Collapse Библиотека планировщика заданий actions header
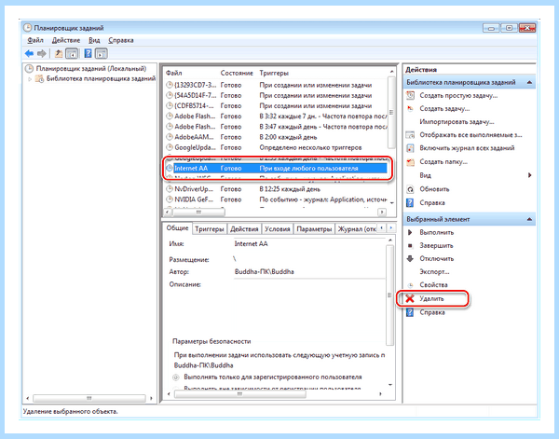Image resolution: width=559 pixels, height=439 pixels. [529, 82]
